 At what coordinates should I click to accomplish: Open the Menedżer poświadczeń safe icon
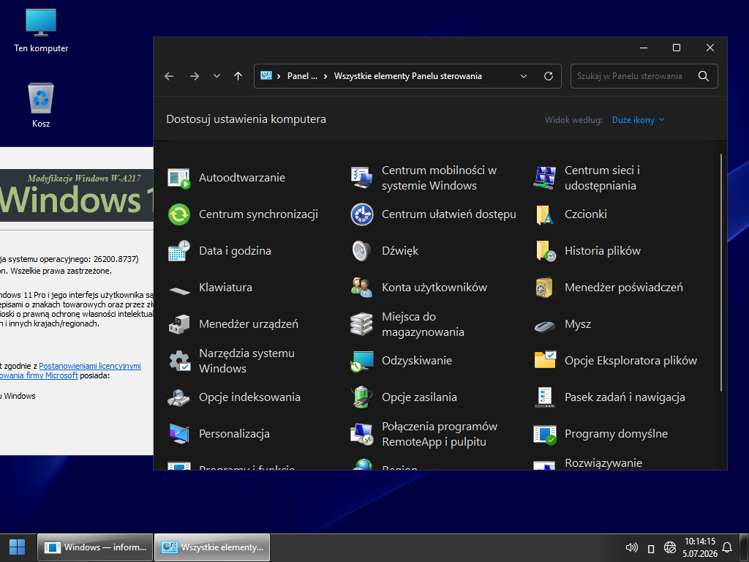coord(544,288)
